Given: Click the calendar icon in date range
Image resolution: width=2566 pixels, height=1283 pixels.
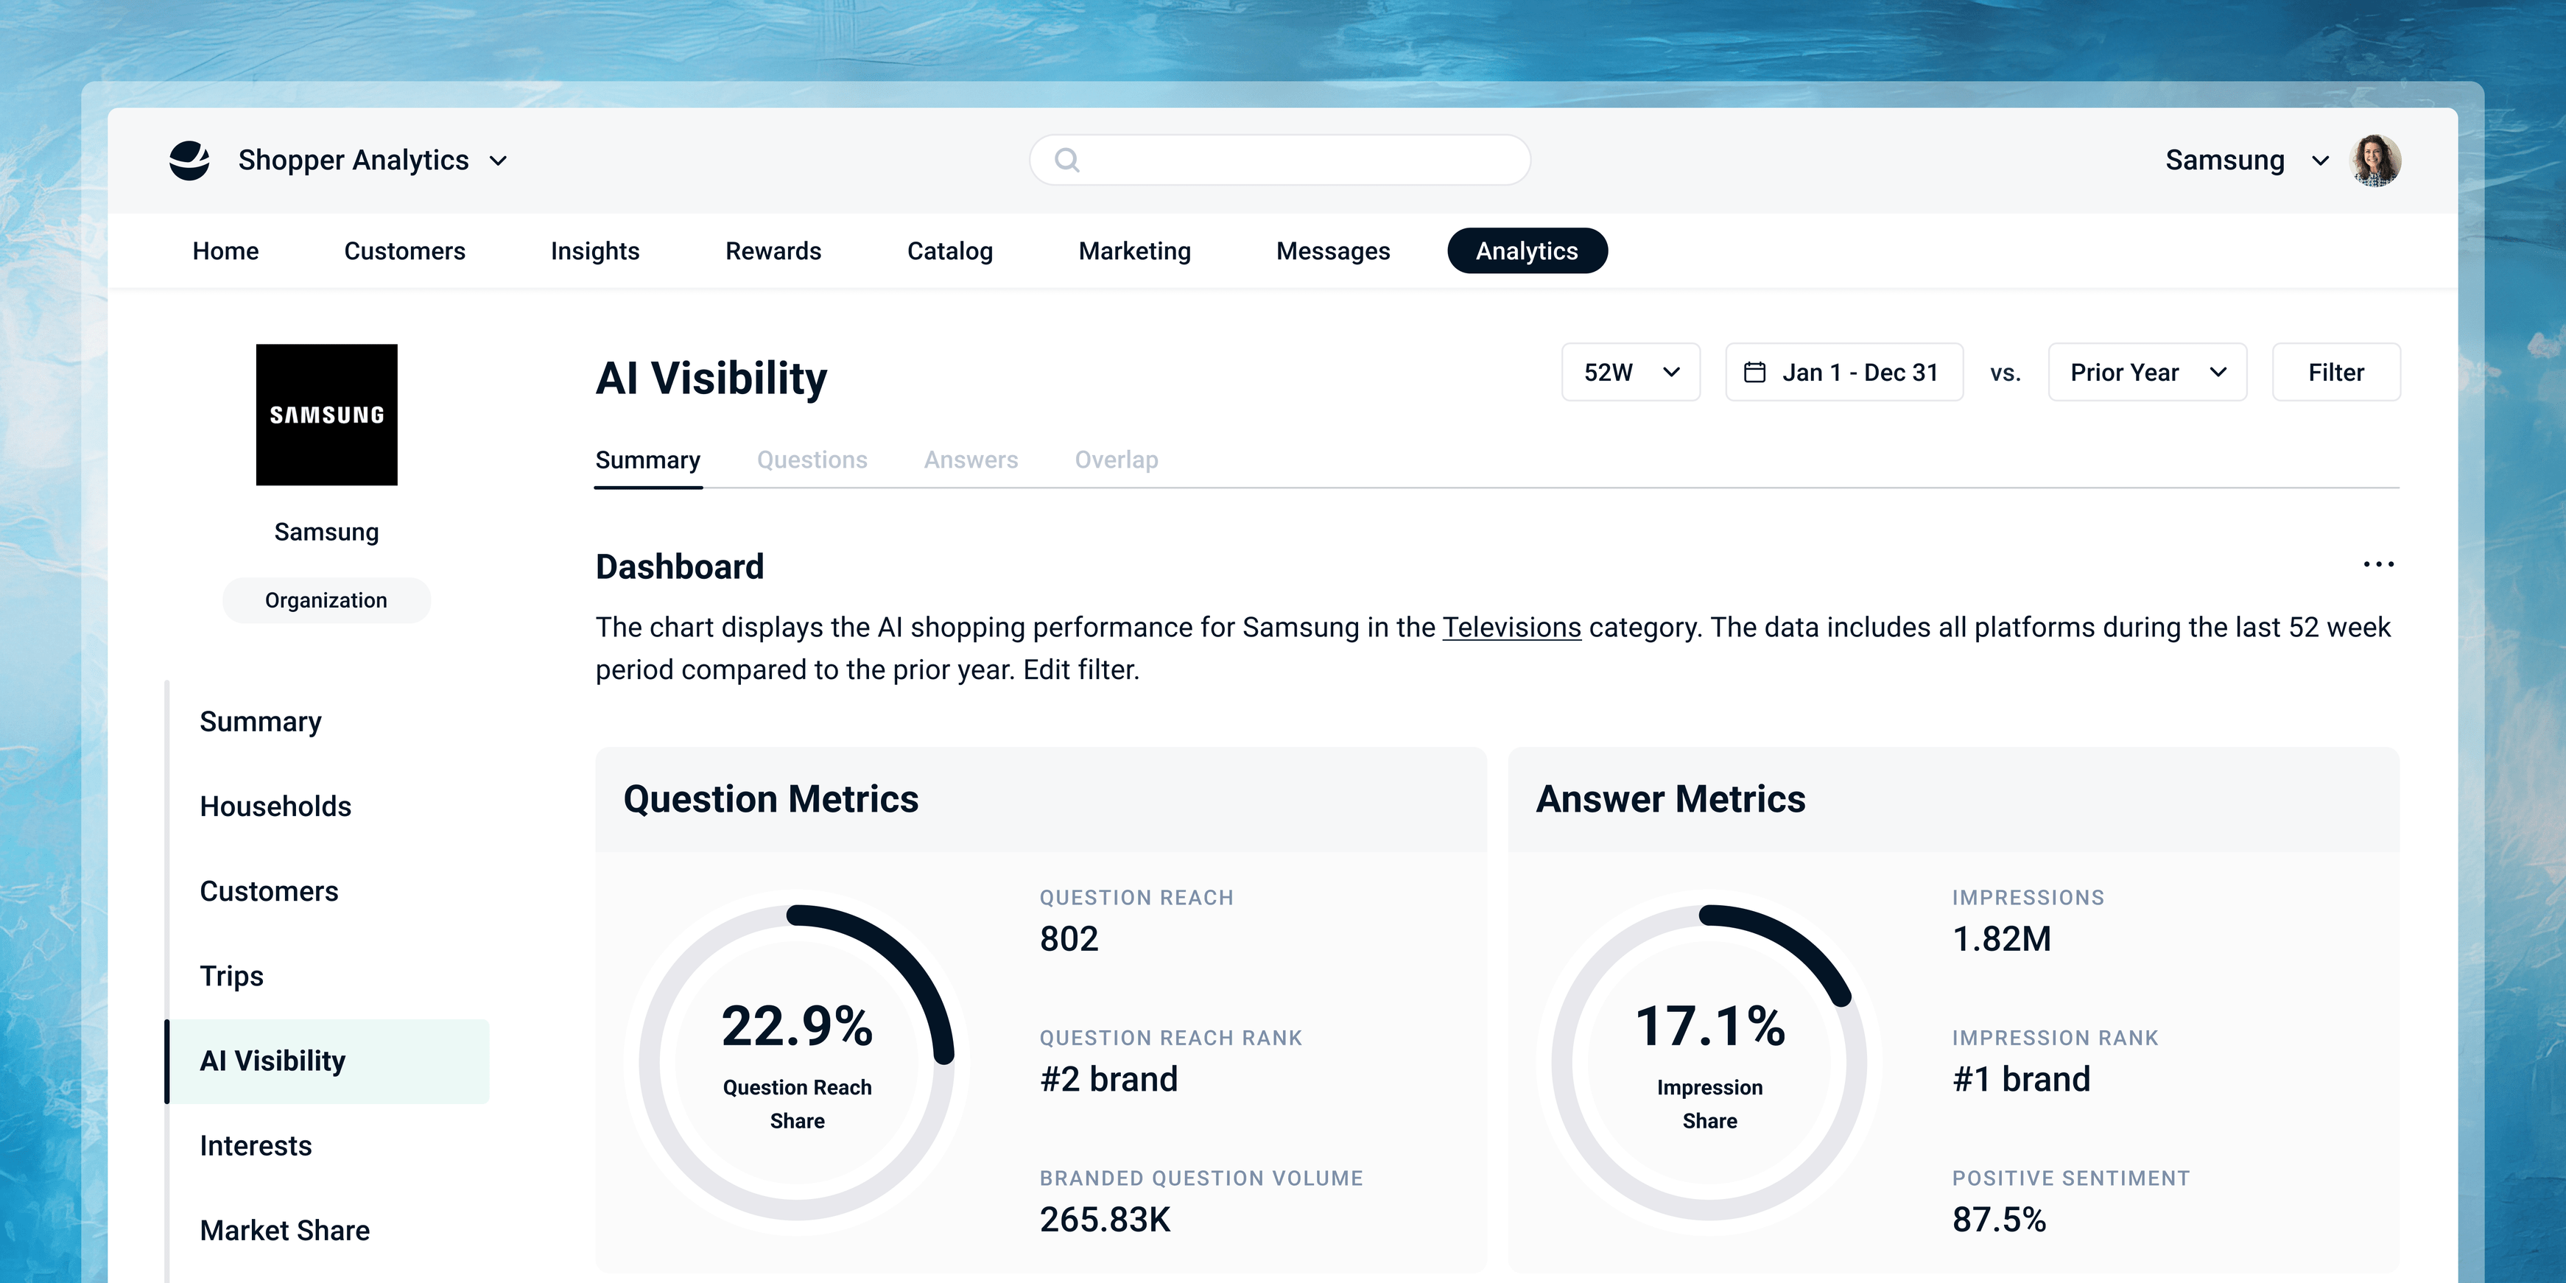Looking at the screenshot, I should (1754, 373).
